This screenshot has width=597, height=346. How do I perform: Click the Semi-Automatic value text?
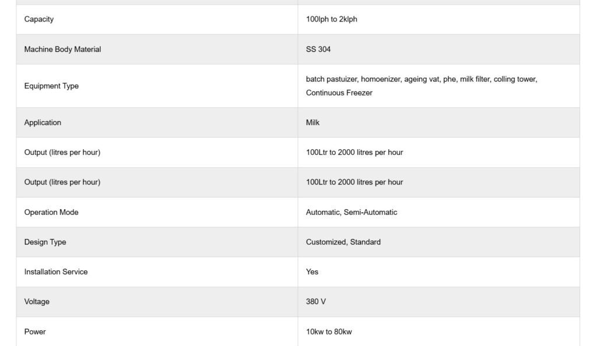point(370,213)
